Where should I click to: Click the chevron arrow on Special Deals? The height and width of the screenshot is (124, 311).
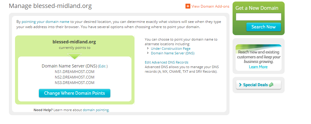(x=241, y=85)
